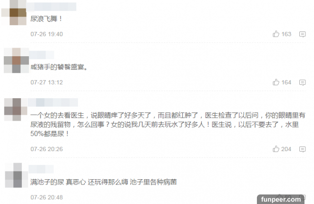Click the 163 like count
Screen dimensions: 314x204
tap(286, 34)
